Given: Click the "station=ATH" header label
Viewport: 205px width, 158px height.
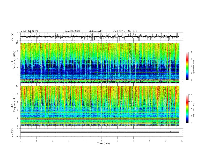Looking at the screenshot, I should (96, 31).
